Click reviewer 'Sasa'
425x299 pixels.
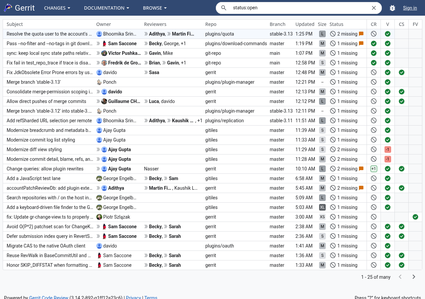pyautogui.click(x=154, y=72)
